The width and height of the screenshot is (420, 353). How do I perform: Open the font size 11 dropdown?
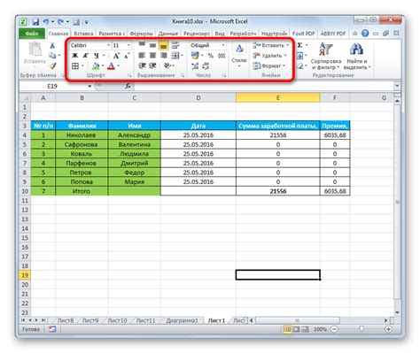pyautogui.click(x=128, y=45)
